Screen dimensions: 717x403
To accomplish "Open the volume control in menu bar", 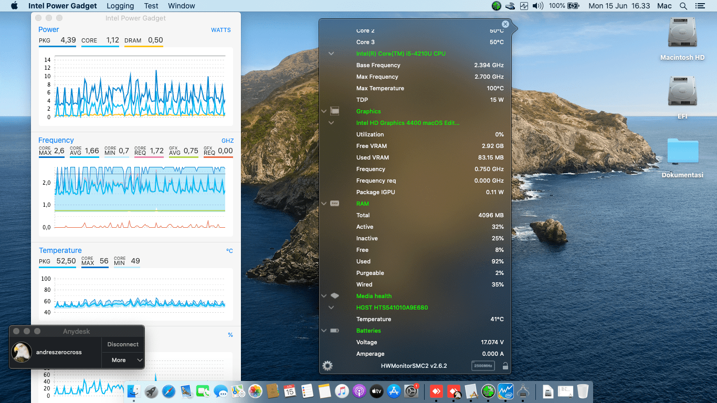I will [538, 6].
